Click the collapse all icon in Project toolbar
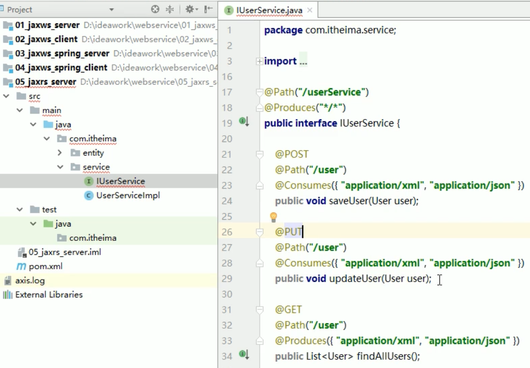This screenshot has height=368, width=530. point(170,9)
